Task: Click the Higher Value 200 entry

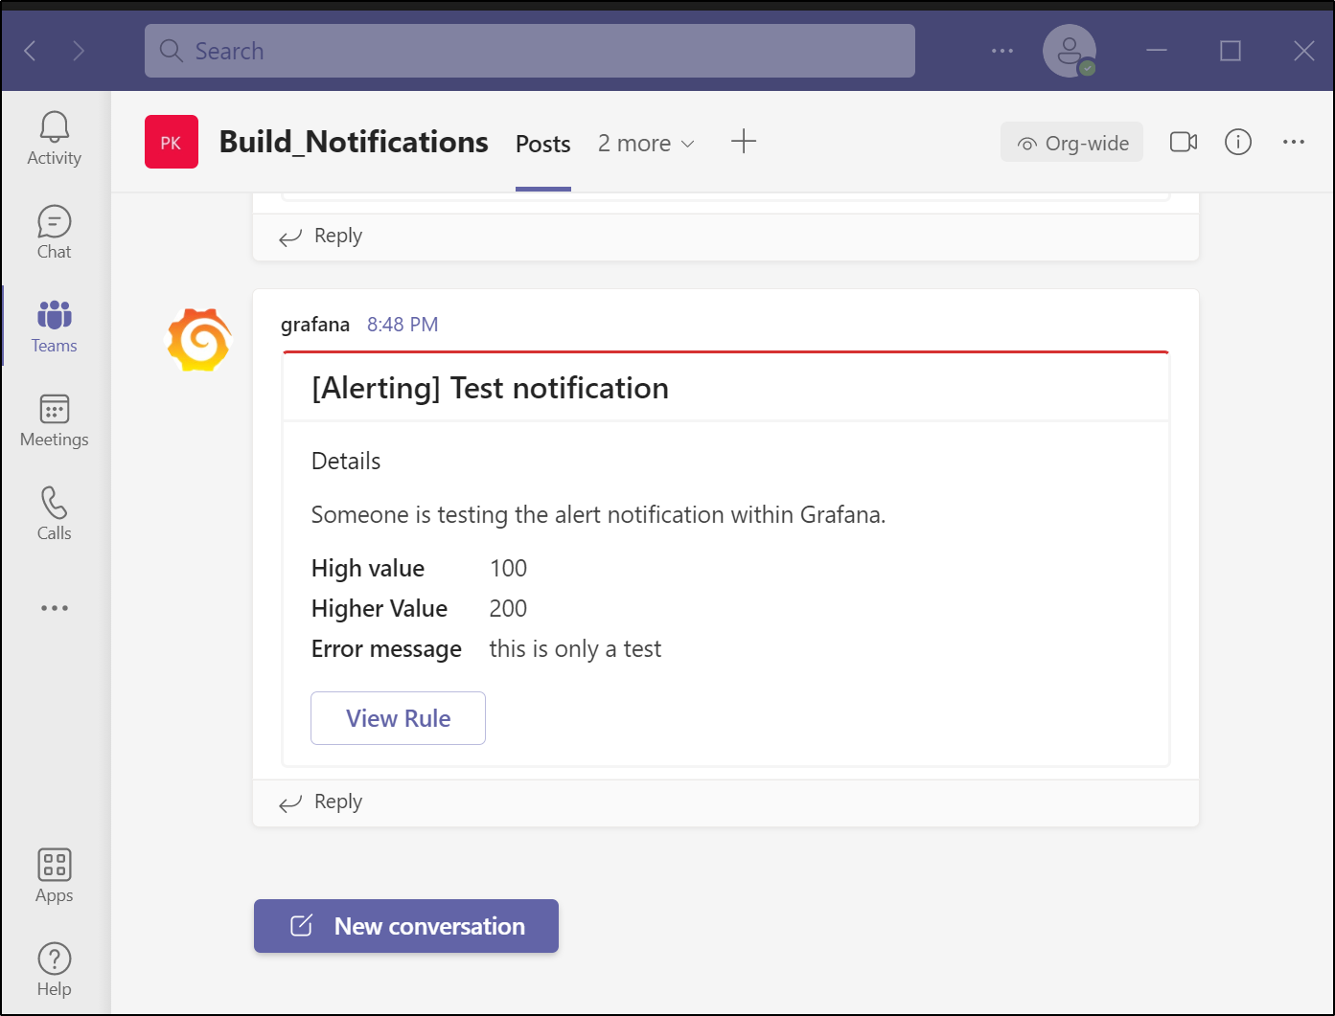Action: click(420, 608)
